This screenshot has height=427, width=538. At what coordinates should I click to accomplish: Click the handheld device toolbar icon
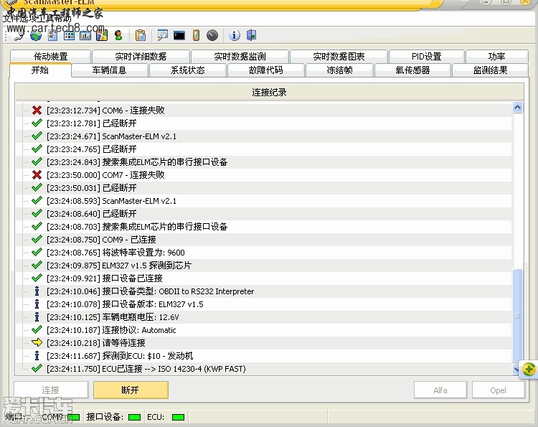tap(196, 35)
